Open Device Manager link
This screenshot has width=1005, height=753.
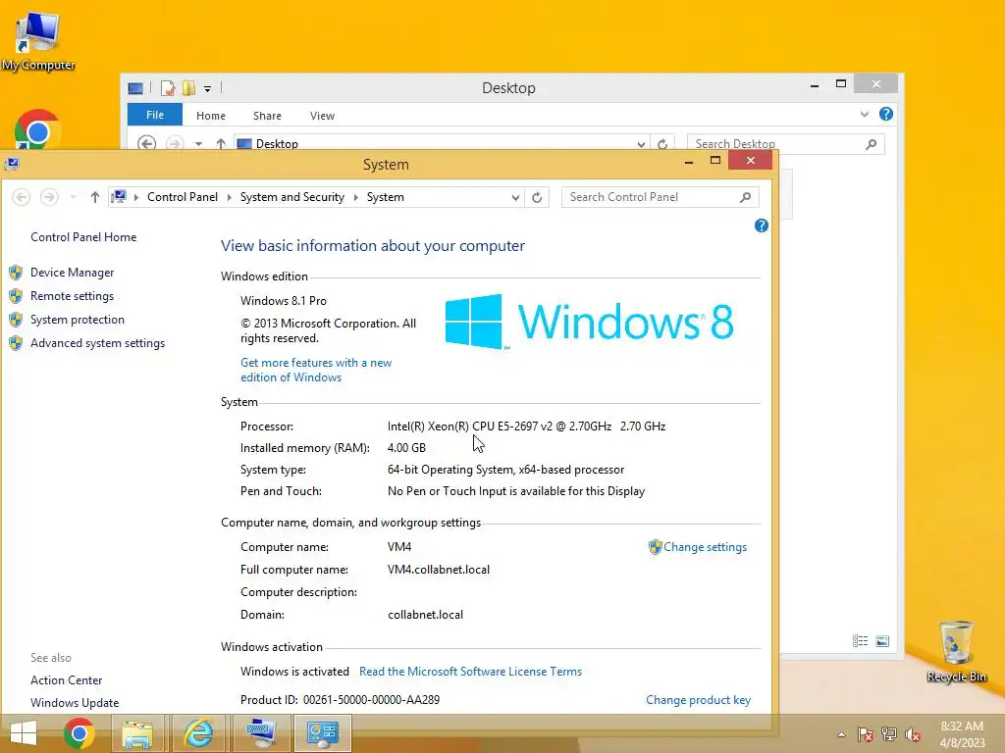point(72,273)
